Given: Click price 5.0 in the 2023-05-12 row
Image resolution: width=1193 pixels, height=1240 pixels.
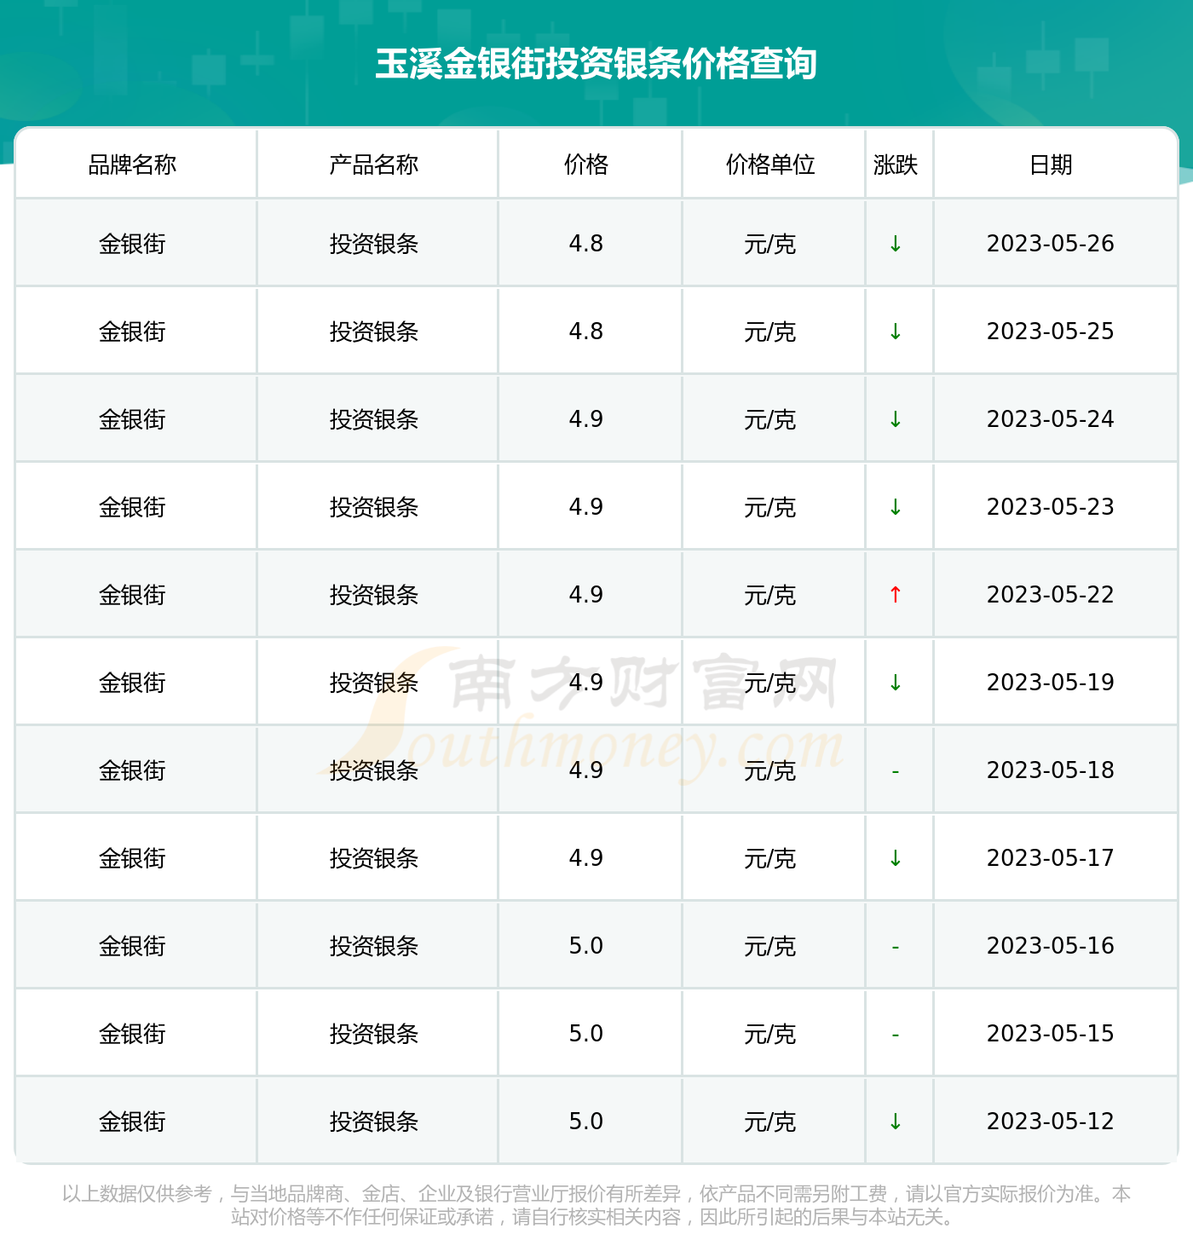Looking at the screenshot, I should click(x=586, y=1122).
